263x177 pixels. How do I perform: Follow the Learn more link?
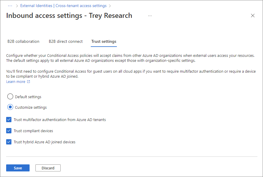16,82
